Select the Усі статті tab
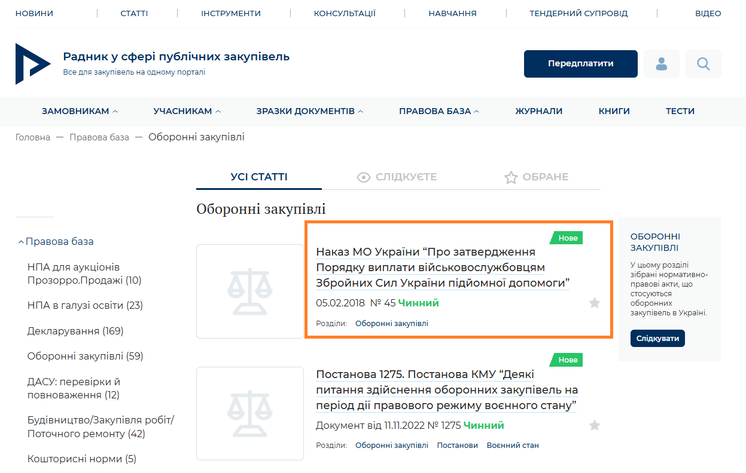Image resolution: width=746 pixels, height=473 pixels. coord(259,177)
